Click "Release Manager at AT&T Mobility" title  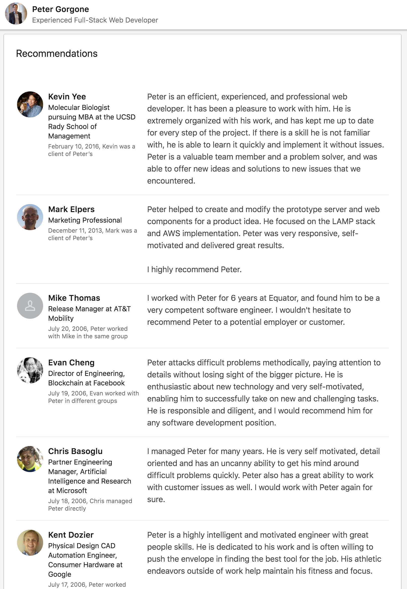(89, 313)
